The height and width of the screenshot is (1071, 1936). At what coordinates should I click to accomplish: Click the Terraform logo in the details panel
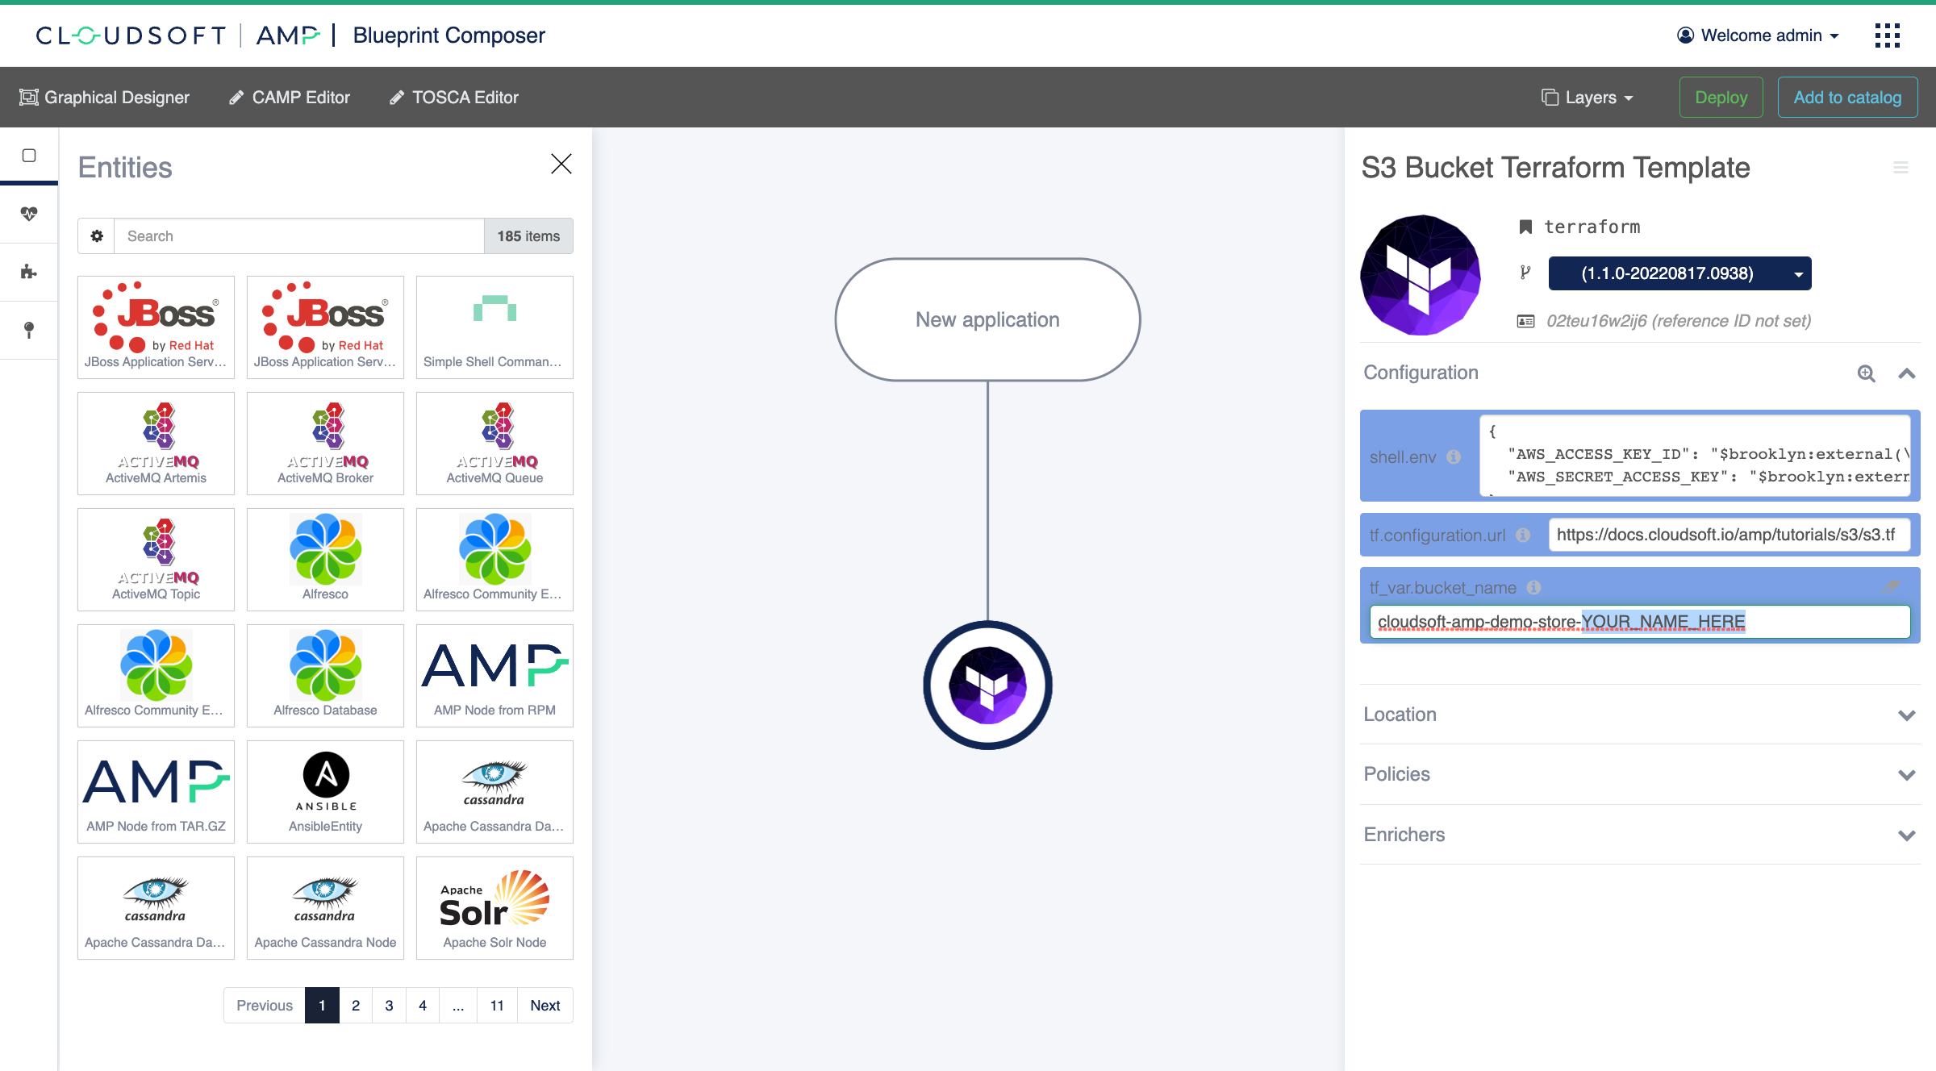pyautogui.click(x=1421, y=275)
